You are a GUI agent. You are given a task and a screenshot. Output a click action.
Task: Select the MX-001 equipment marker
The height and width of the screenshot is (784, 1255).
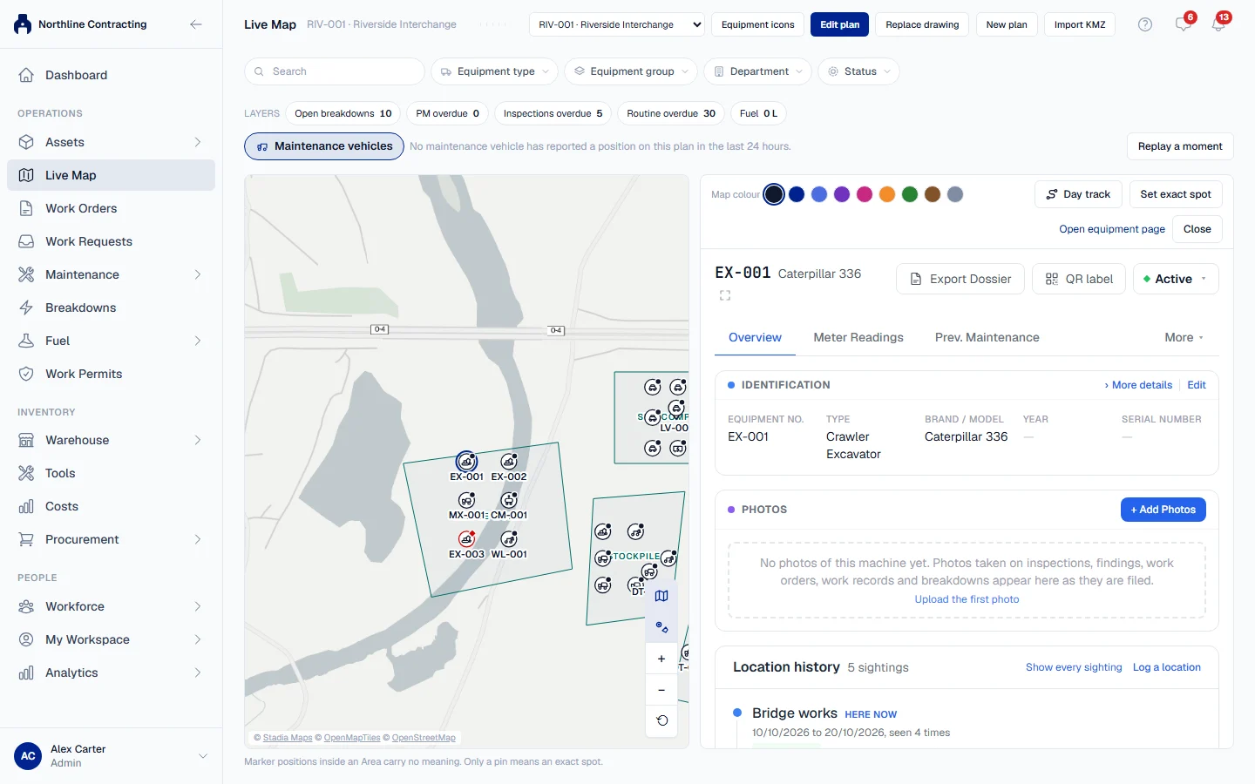tap(467, 500)
